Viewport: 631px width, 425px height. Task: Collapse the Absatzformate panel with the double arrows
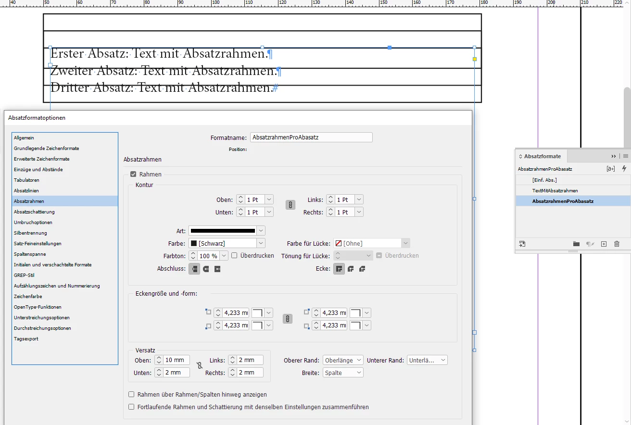point(614,156)
